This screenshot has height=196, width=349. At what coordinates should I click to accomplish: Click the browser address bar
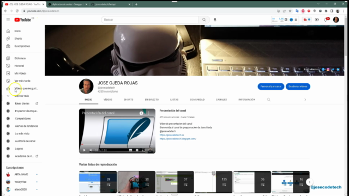[149, 11]
